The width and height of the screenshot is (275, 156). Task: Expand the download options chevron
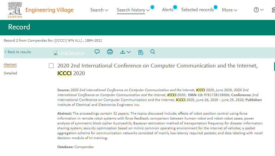click(129, 52)
